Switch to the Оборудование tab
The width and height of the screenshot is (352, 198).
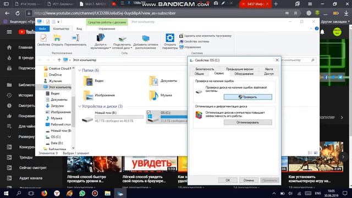click(244, 74)
